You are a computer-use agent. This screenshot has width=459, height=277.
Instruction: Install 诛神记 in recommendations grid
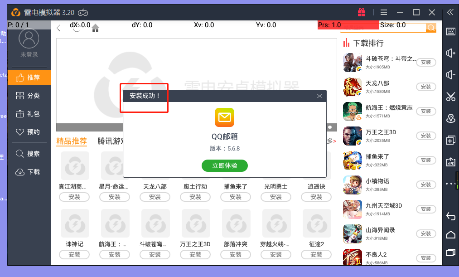[x=74, y=255]
